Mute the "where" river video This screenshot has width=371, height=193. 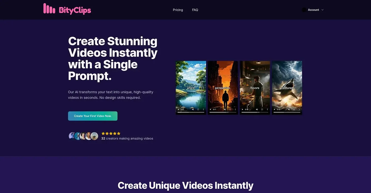193,109
